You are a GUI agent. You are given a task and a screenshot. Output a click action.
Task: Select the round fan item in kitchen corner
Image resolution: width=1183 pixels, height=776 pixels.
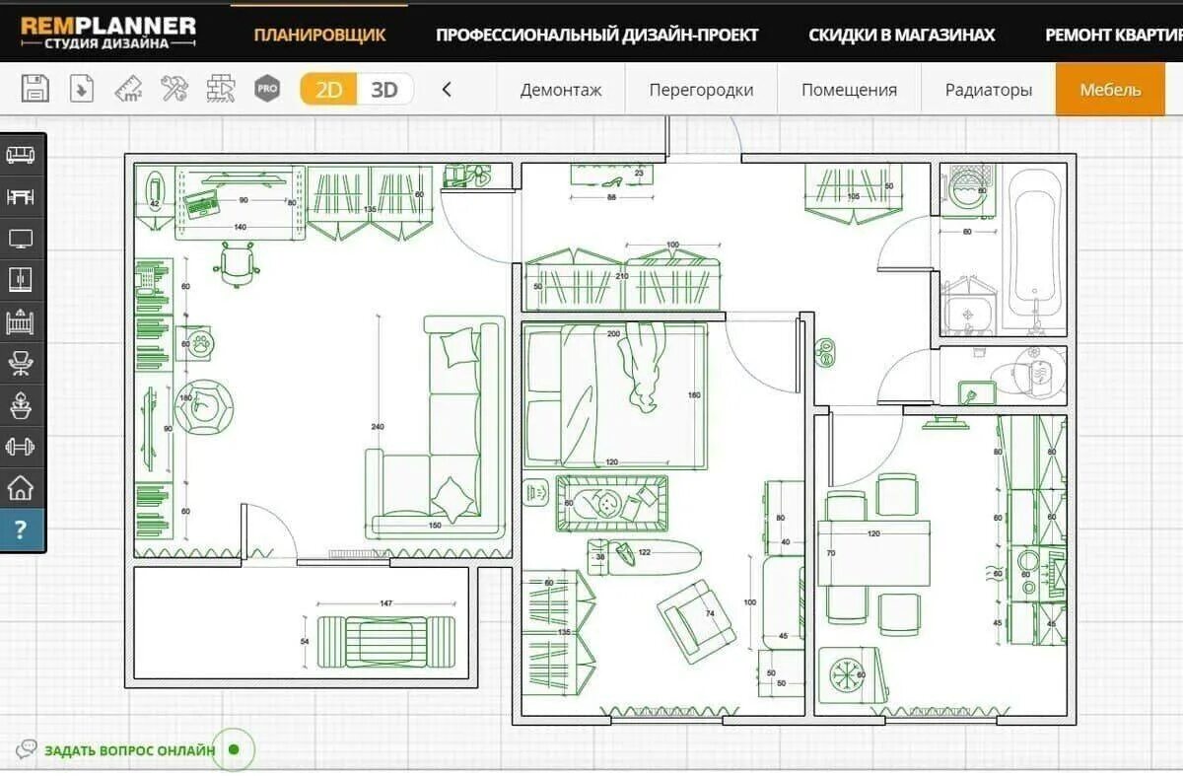click(847, 676)
